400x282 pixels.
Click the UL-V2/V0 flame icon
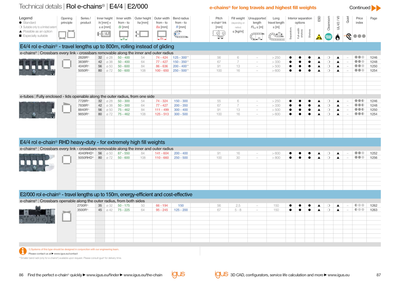[x=338, y=37]
